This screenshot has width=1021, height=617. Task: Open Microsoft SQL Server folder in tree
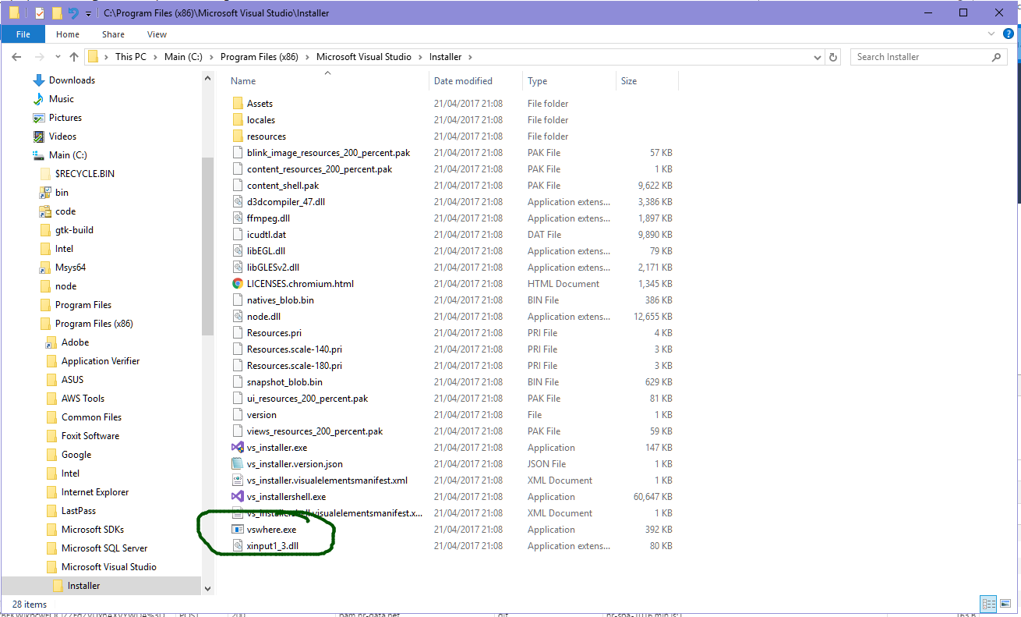[104, 548]
